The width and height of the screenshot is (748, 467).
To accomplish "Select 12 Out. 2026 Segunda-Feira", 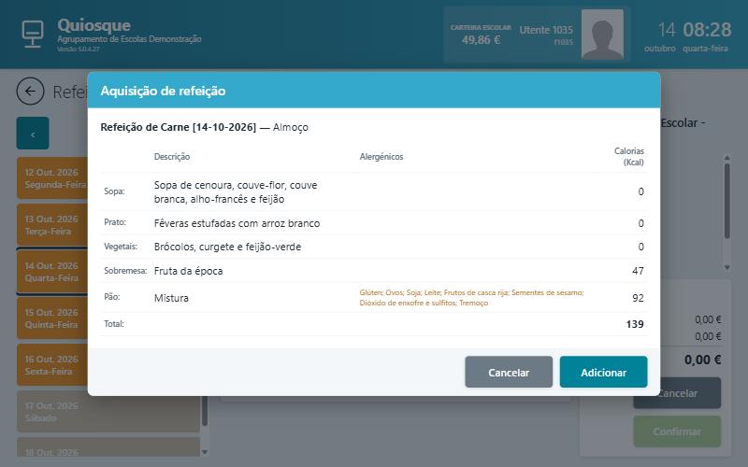I will 52,178.
